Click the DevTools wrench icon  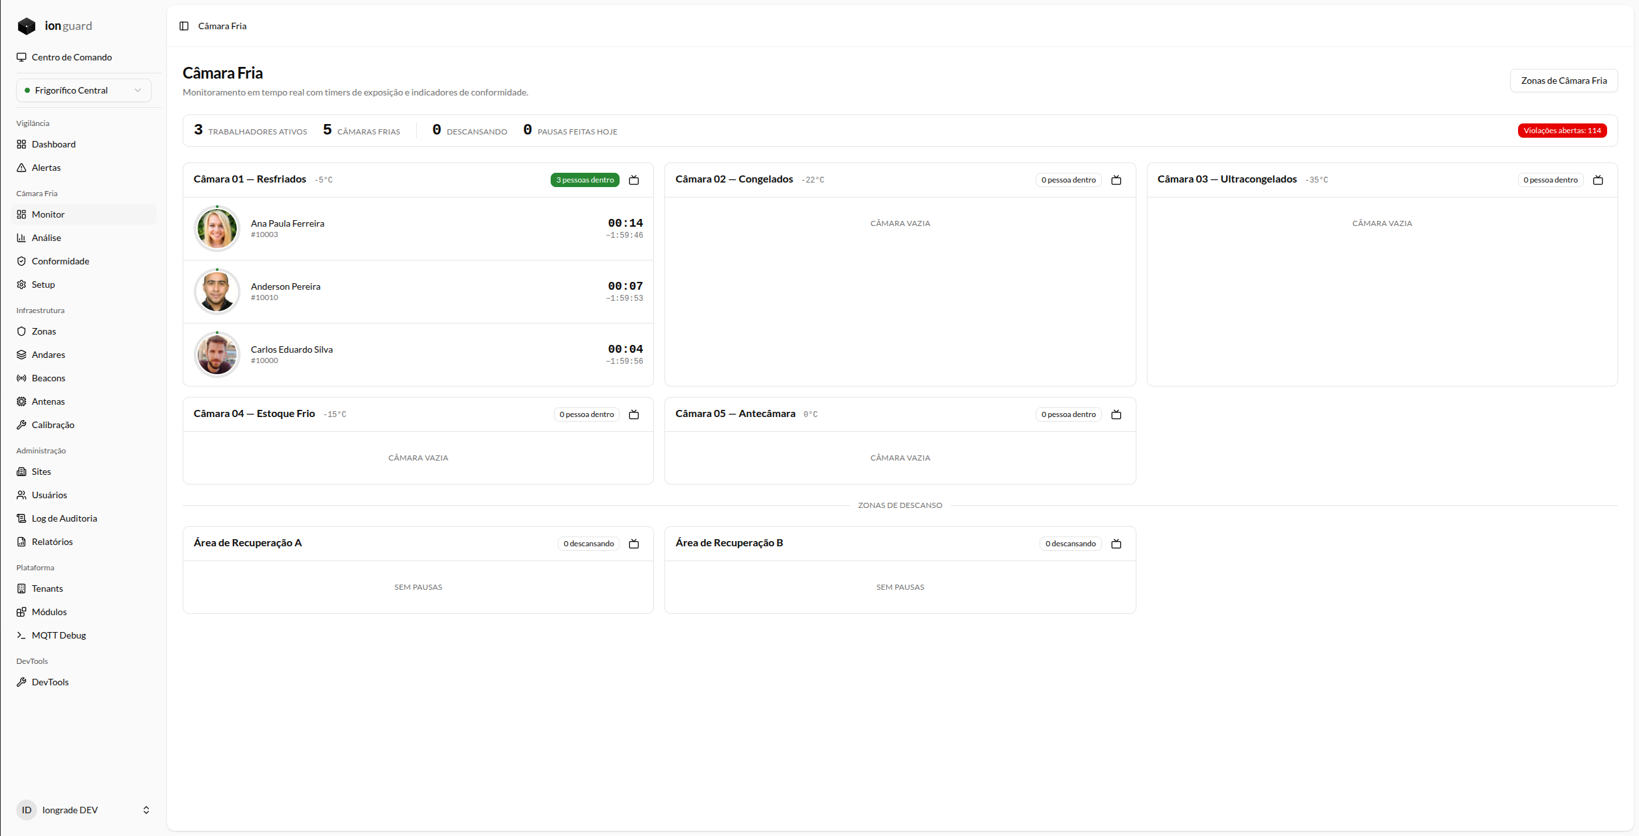click(21, 682)
